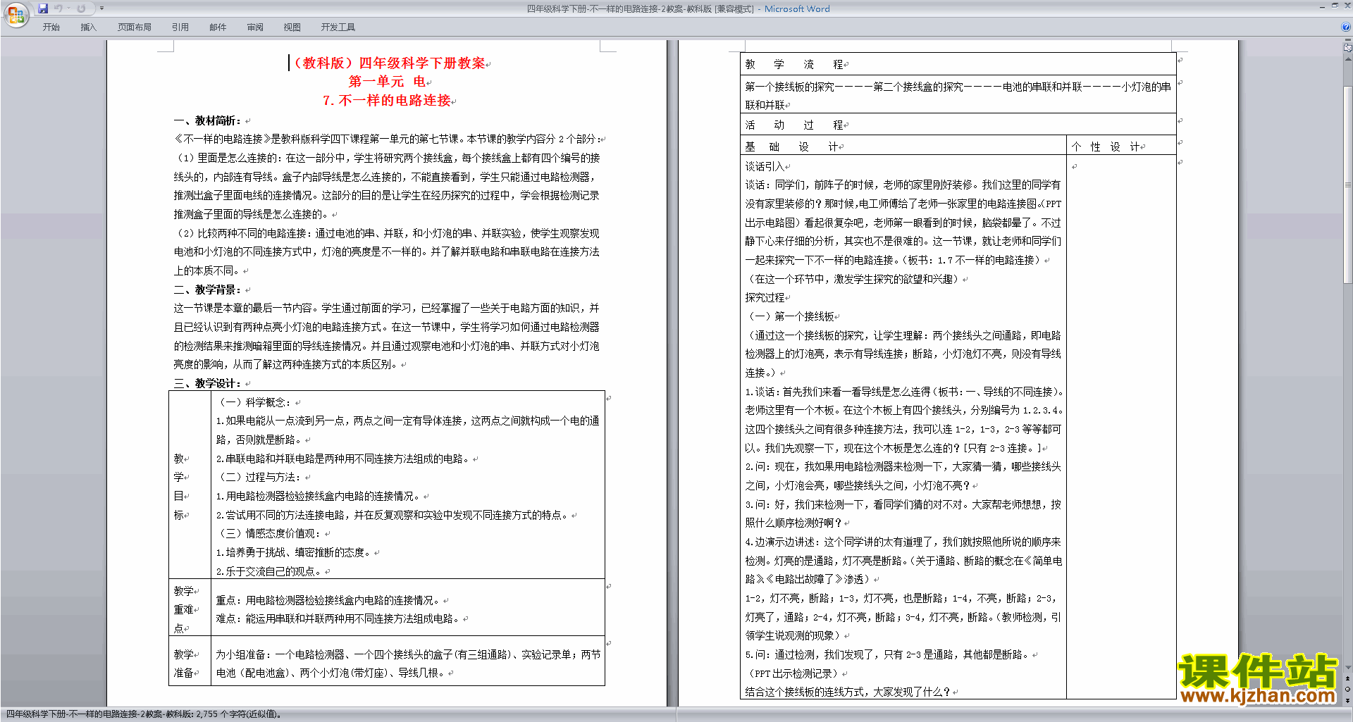Save the document with the floppy disk icon
The image size is (1353, 722).
(43, 8)
